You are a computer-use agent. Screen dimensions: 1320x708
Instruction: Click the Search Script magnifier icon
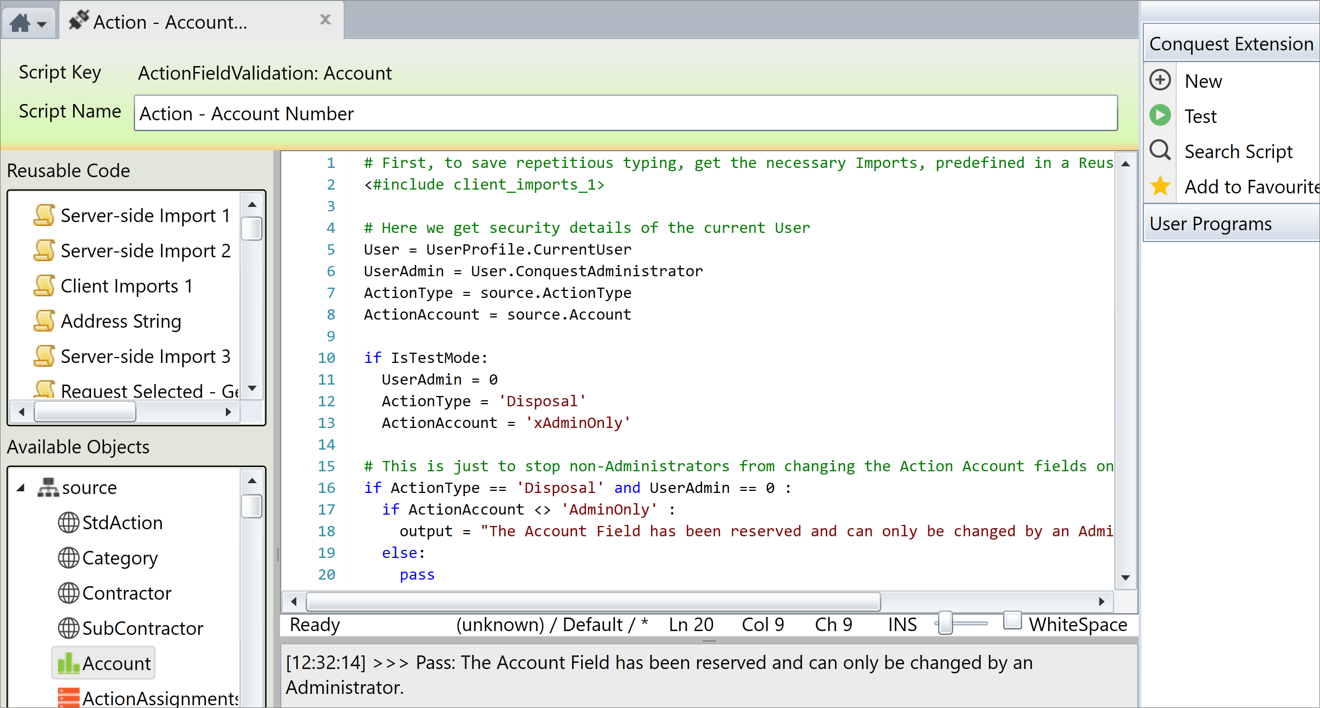pyautogui.click(x=1160, y=150)
